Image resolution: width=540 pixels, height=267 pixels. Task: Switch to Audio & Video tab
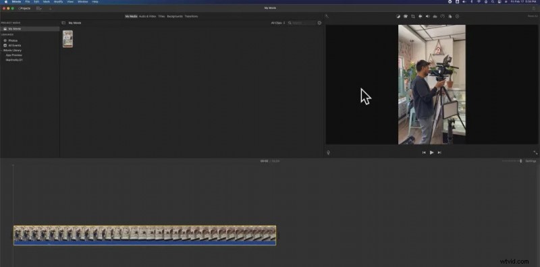tap(147, 16)
